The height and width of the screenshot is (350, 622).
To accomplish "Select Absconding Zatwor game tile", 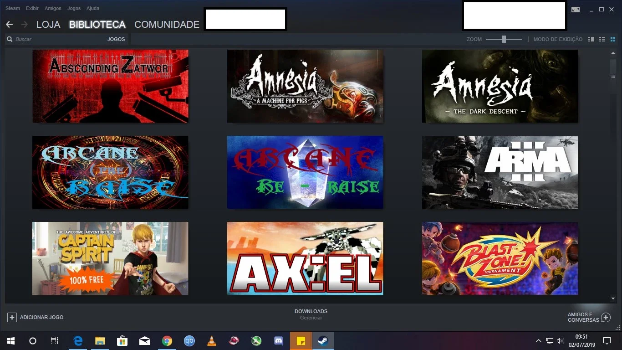I will click(110, 86).
